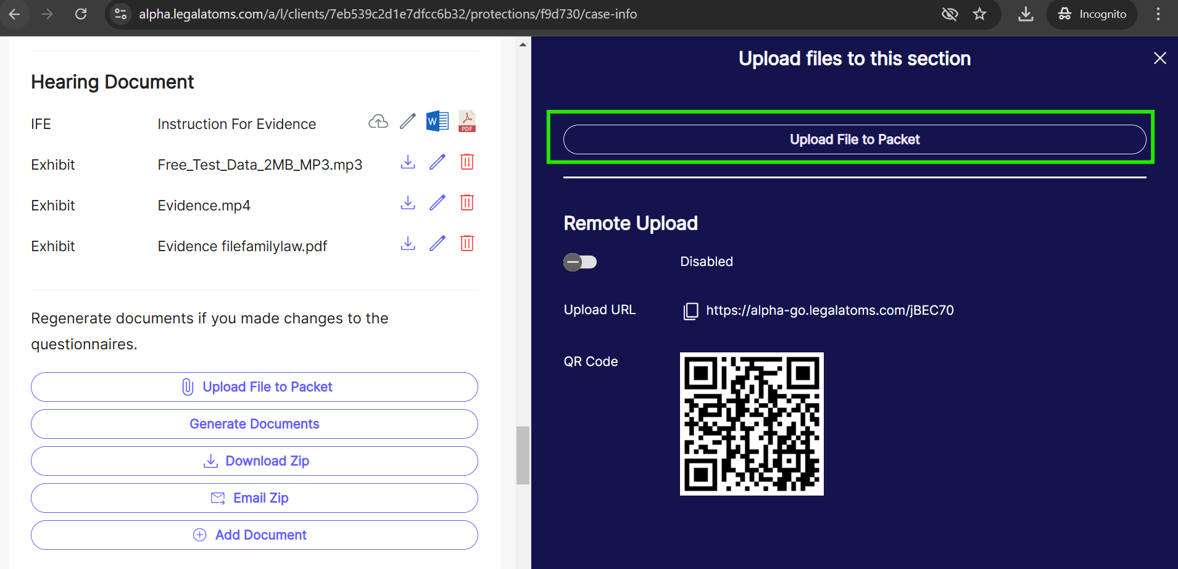Click the third-party cookies blocked eye icon
The height and width of the screenshot is (569, 1178).
pyautogui.click(x=950, y=14)
